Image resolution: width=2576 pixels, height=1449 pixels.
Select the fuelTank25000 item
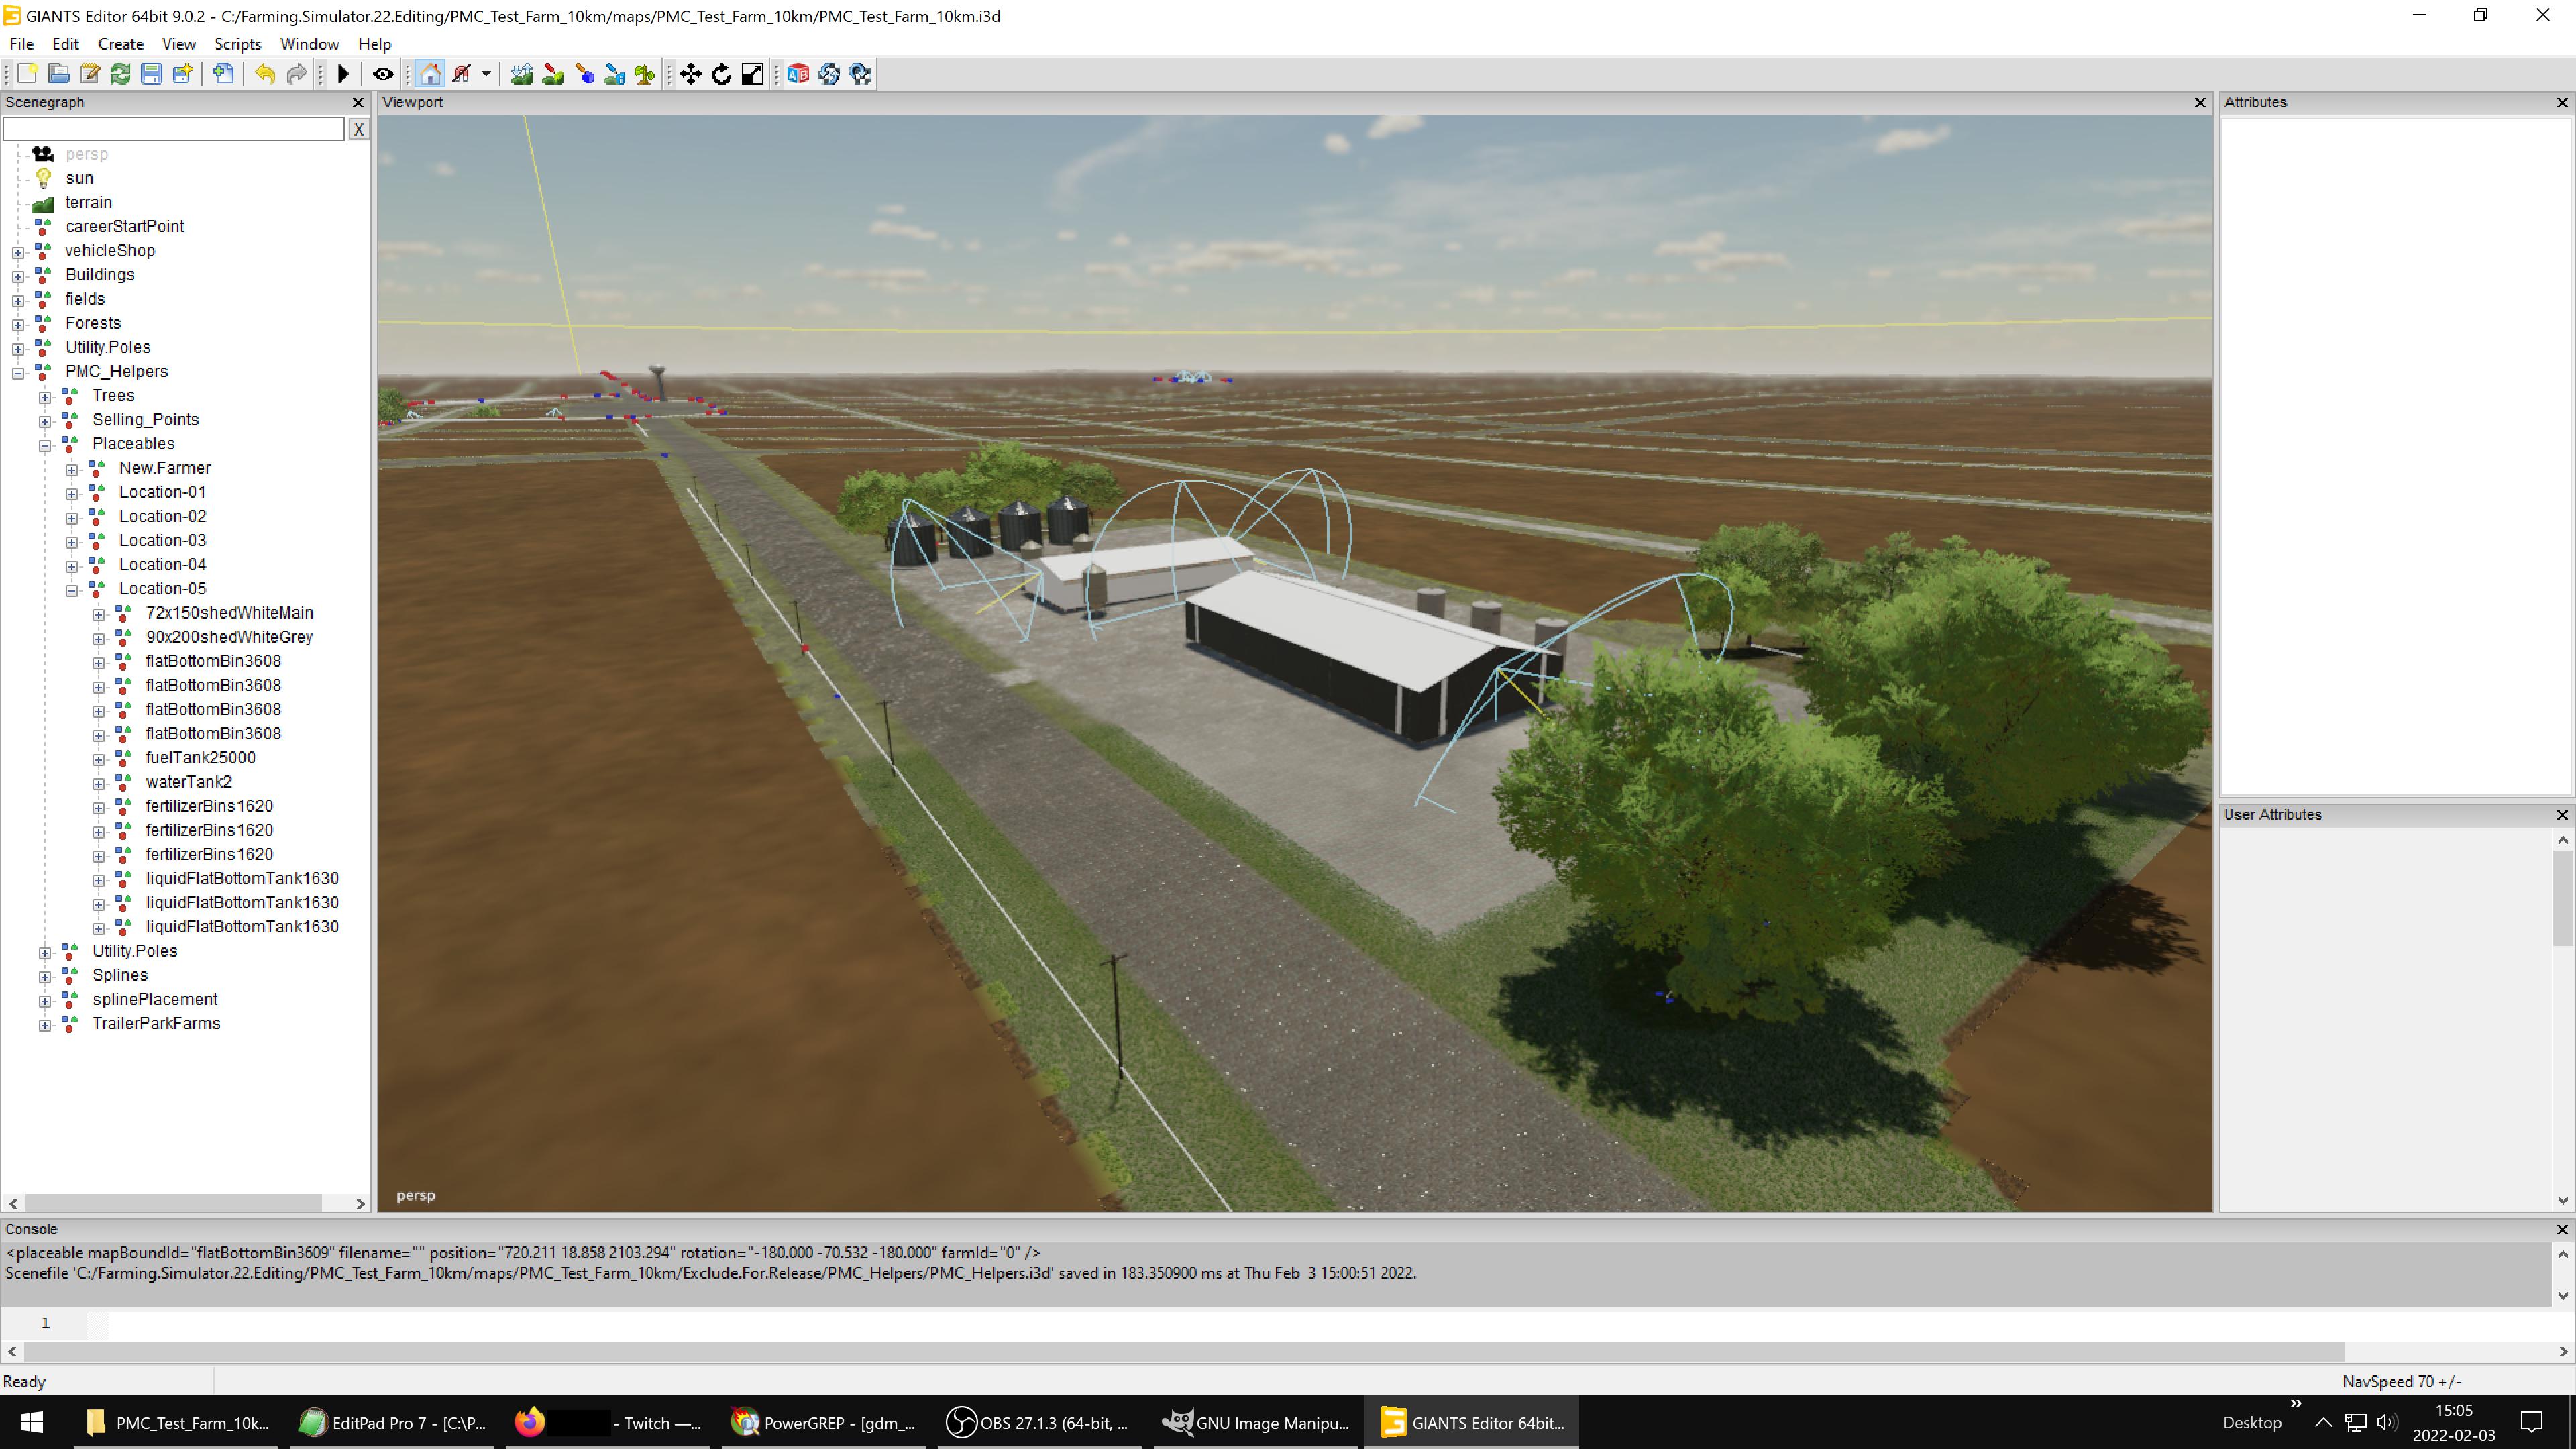200,757
